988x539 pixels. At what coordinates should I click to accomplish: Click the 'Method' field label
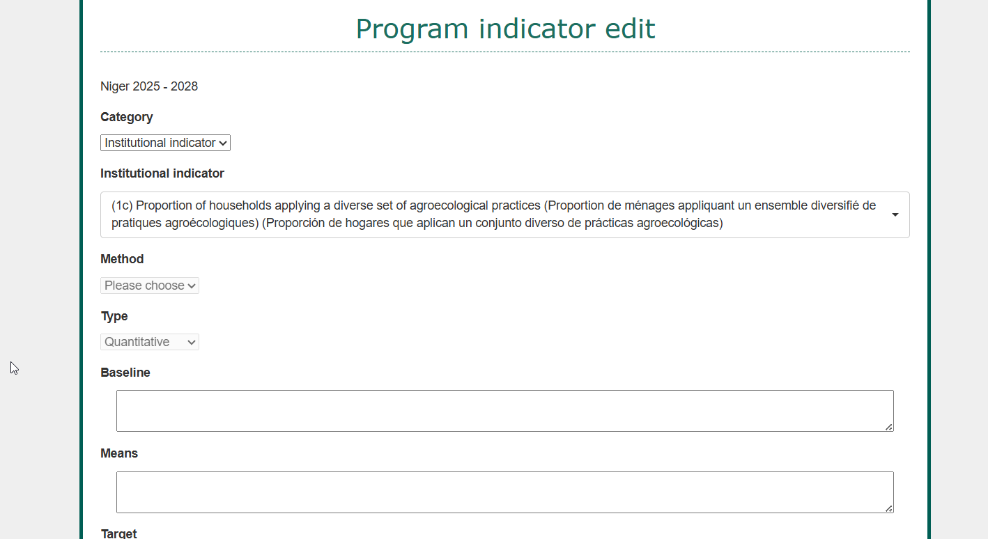(x=122, y=259)
